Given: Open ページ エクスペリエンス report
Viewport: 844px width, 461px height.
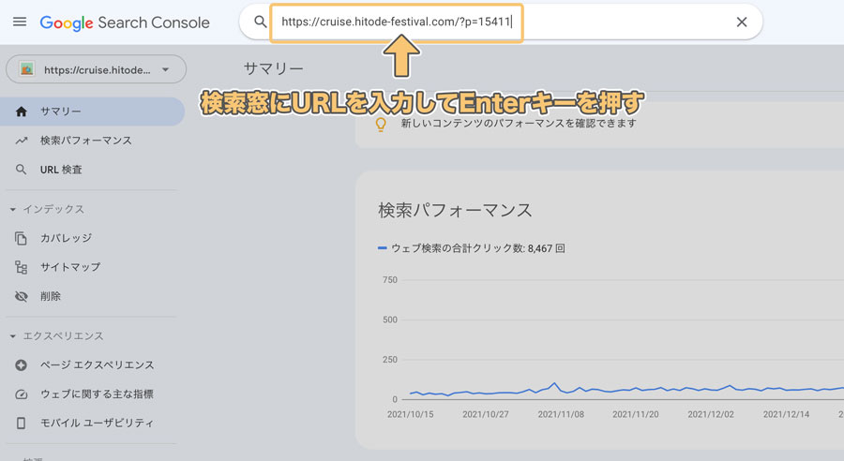Looking at the screenshot, I should [x=97, y=365].
